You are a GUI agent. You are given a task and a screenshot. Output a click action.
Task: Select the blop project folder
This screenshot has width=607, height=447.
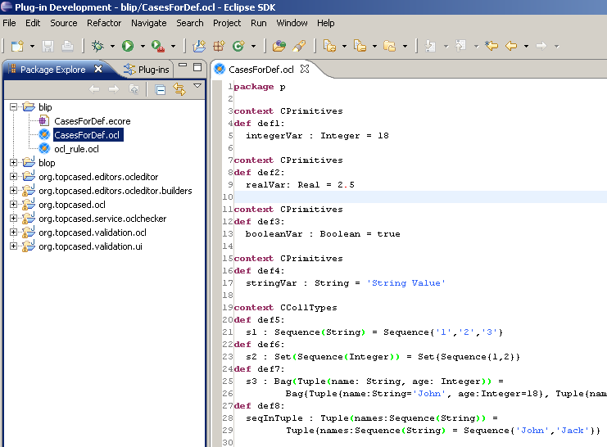(x=47, y=163)
